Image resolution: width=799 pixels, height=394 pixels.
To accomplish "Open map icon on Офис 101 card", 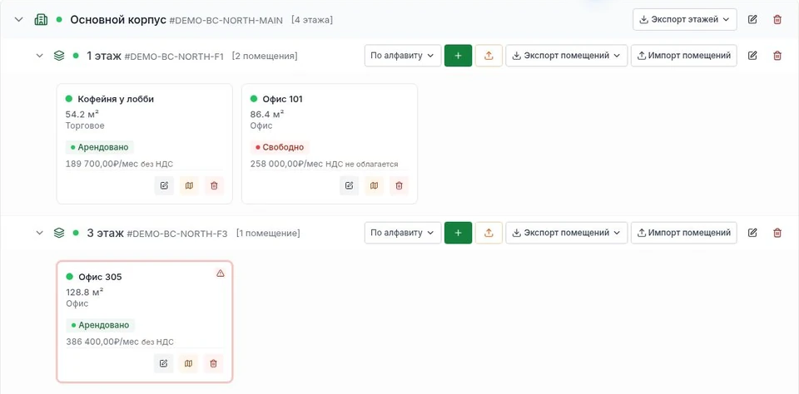I will click(374, 186).
